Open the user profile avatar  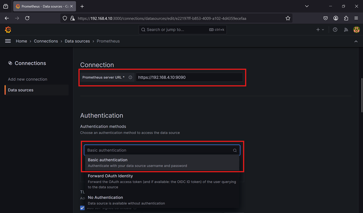coord(357,29)
